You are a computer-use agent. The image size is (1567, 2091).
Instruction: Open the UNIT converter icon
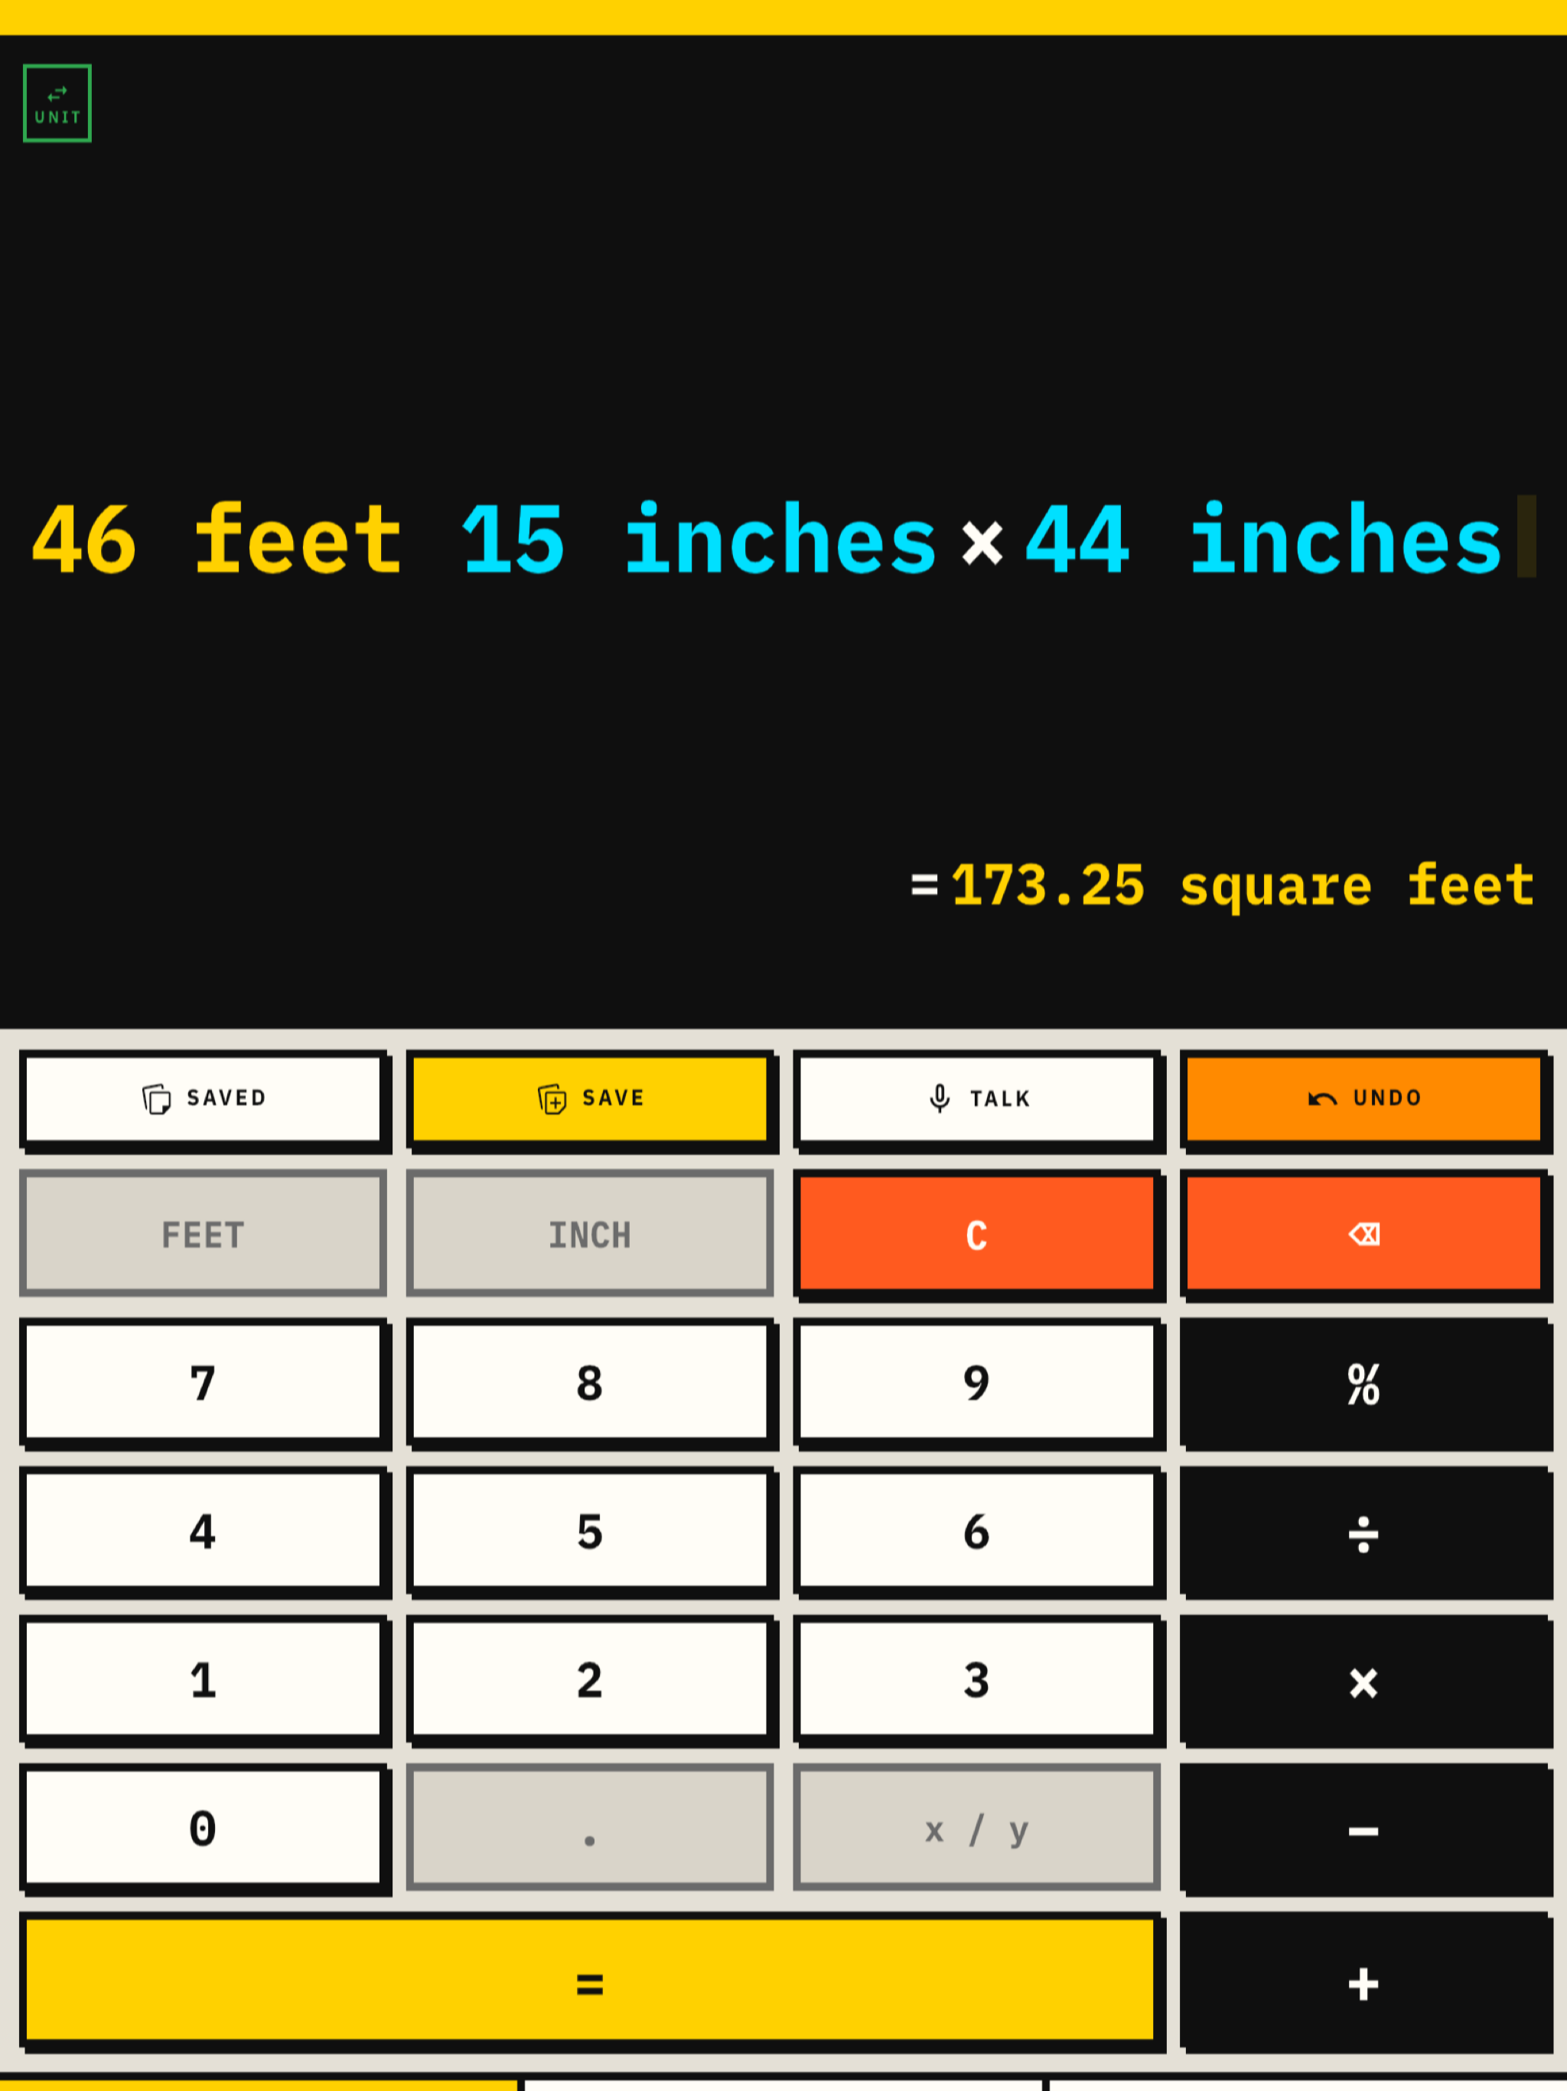pyautogui.click(x=57, y=103)
